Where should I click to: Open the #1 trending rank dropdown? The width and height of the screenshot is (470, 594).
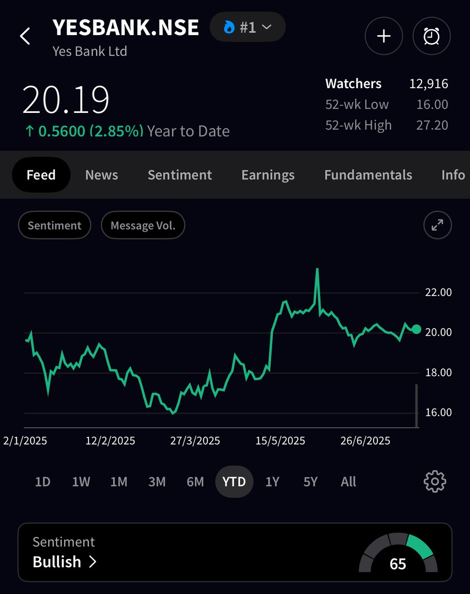[x=247, y=27]
